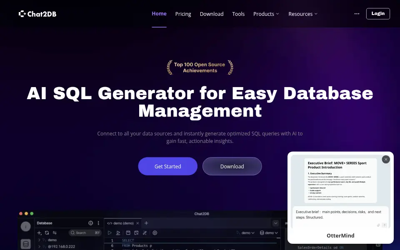Click the OtterMind label on the popup
Screen dimensions: 400x250
click(x=340, y=235)
